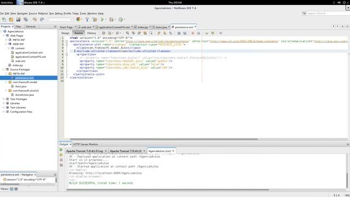The width and height of the screenshot is (350, 197).
Task: Click the second Navigator filter icon
Action: coord(16,189)
